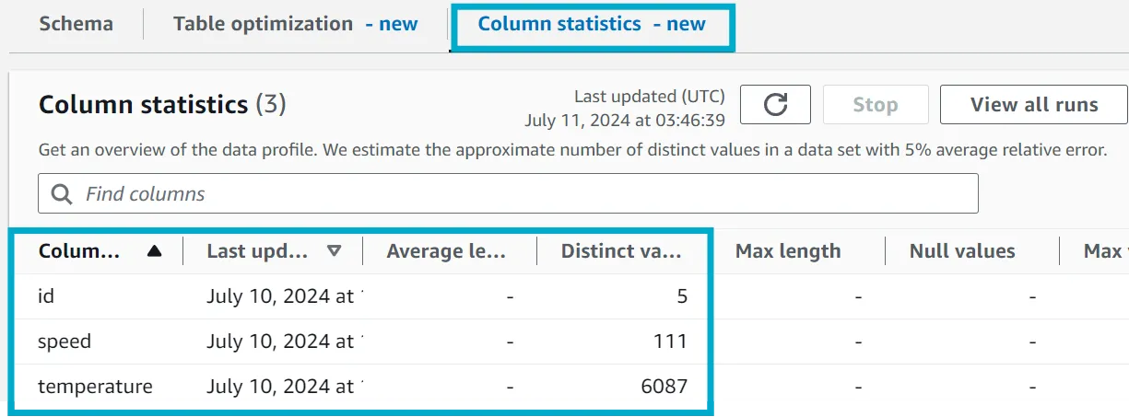Viewport: 1129px width, 417px height.
Task: Click the temperature row last updated date
Action: (285, 387)
